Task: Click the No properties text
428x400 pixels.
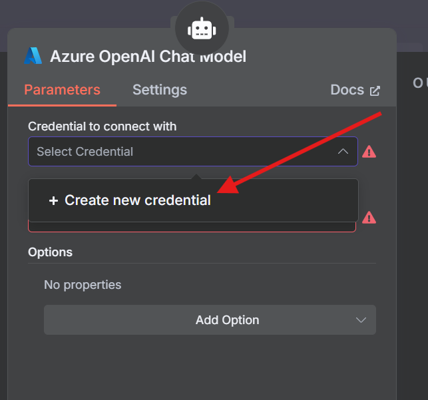Action: tap(83, 285)
